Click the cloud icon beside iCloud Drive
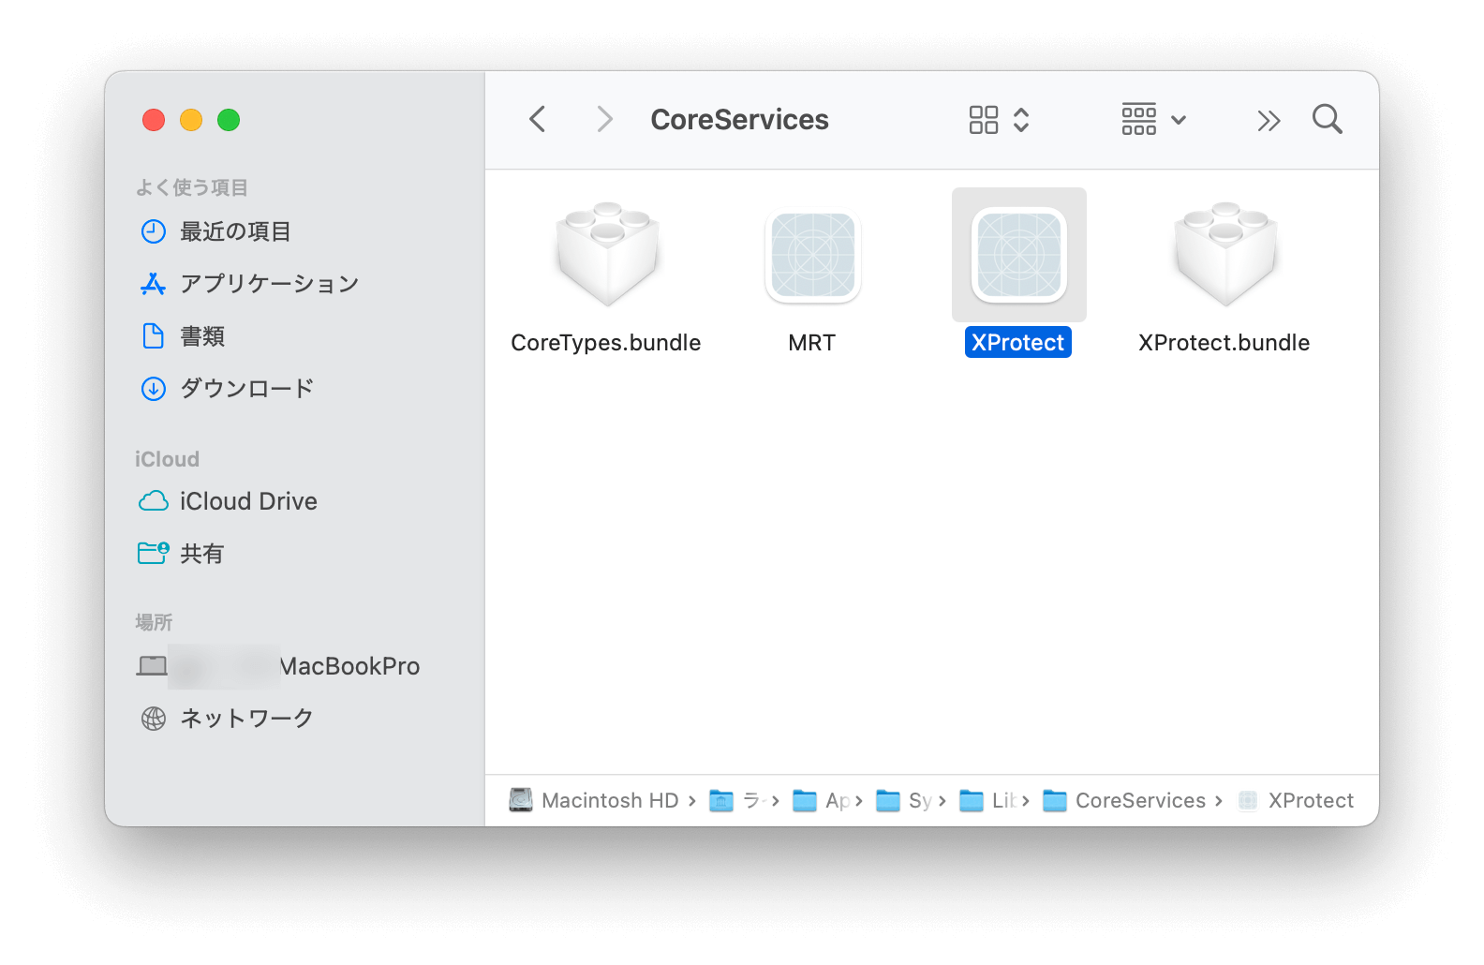Image resolution: width=1484 pixels, height=965 pixels. pos(154,501)
